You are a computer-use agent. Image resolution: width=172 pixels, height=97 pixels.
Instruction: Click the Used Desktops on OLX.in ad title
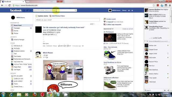pyautogui.click(x=112, y=62)
